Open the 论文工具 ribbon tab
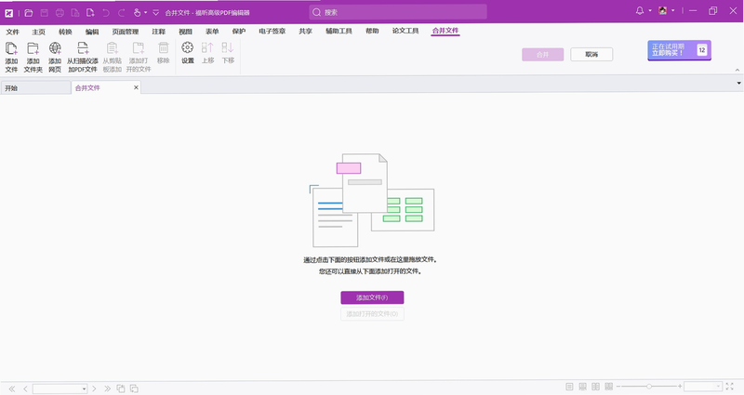Viewport: 744px width, 395px height. [x=405, y=32]
